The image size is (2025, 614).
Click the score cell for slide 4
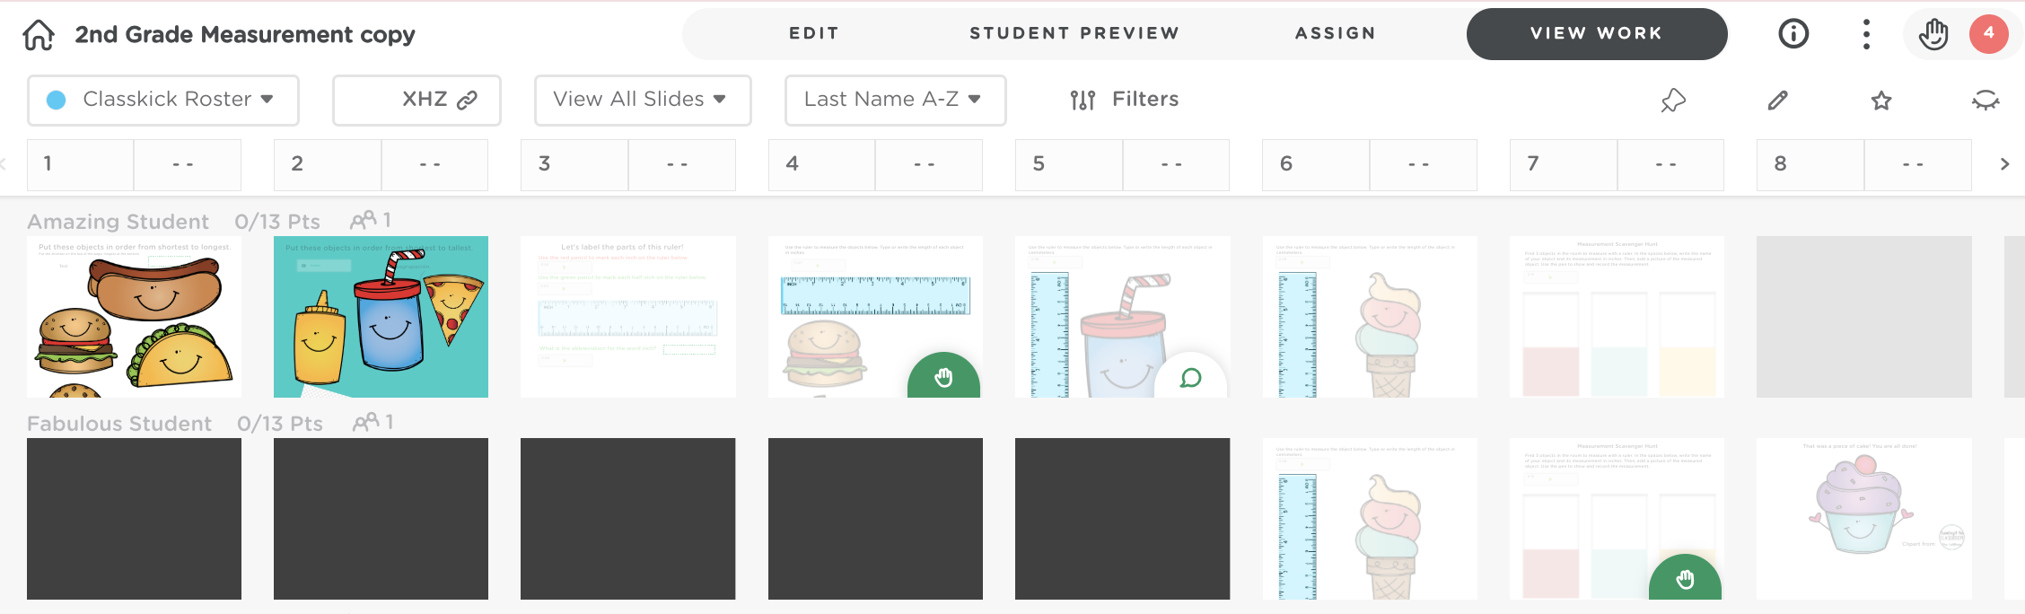click(929, 164)
